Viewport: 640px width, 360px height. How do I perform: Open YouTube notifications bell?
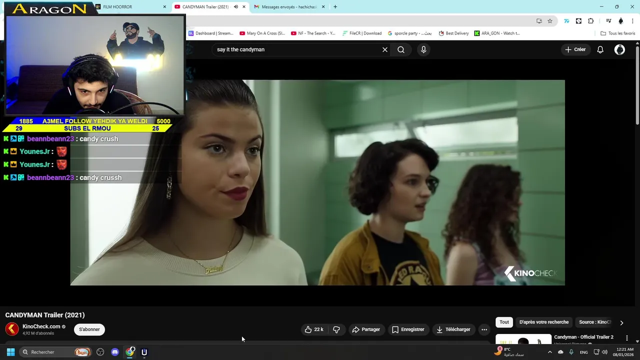point(600,49)
